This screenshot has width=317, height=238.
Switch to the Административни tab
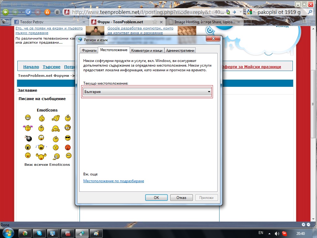click(x=180, y=51)
